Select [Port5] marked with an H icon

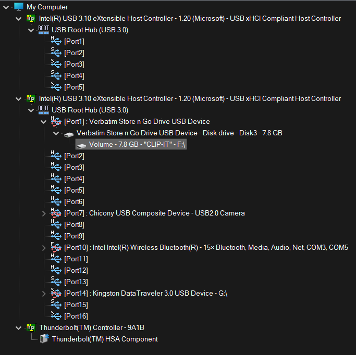74,190
